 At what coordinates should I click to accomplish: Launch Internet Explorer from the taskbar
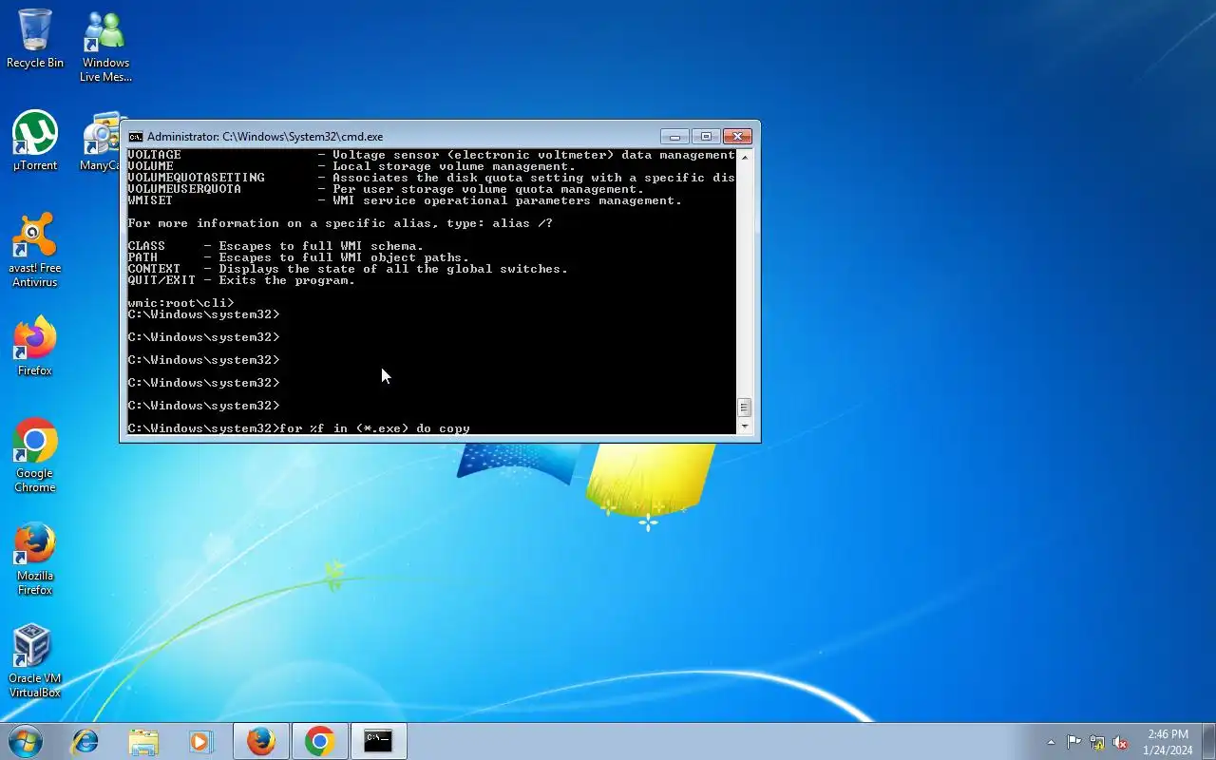85,741
